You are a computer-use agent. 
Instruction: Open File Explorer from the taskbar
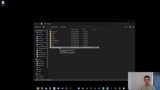tap(38, 88)
